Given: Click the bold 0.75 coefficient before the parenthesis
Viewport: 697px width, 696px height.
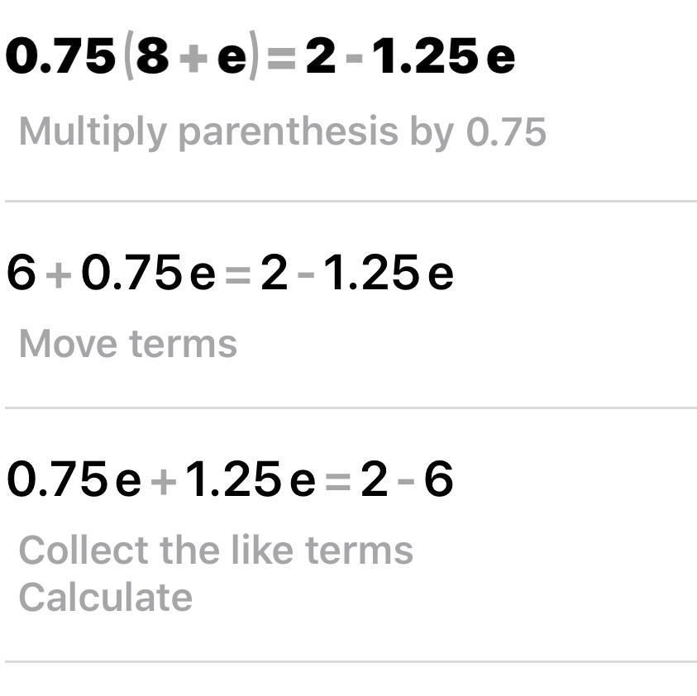Looking at the screenshot, I should pyautogui.click(x=60, y=55).
